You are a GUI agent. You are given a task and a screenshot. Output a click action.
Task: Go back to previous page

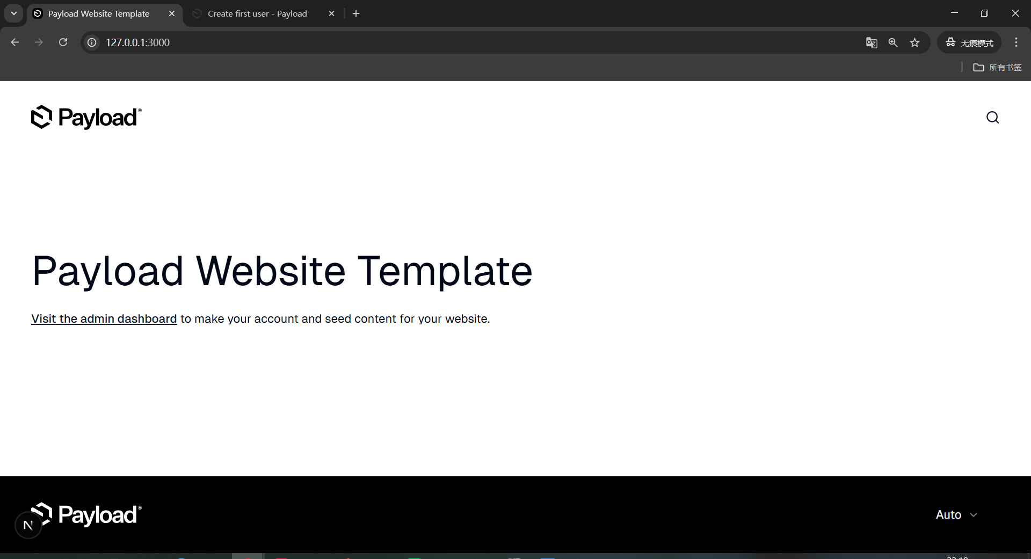click(15, 42)
